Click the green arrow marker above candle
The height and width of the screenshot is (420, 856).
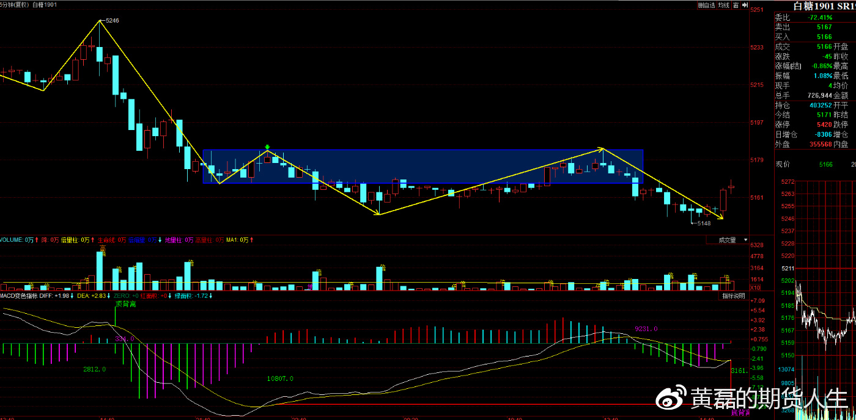click(x=267, y=148)
